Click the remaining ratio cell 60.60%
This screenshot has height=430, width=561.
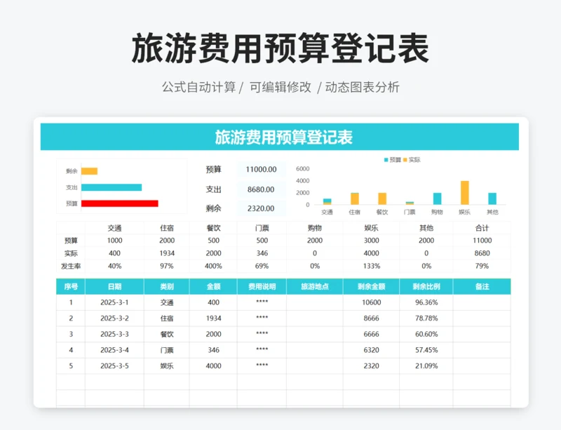426,334
